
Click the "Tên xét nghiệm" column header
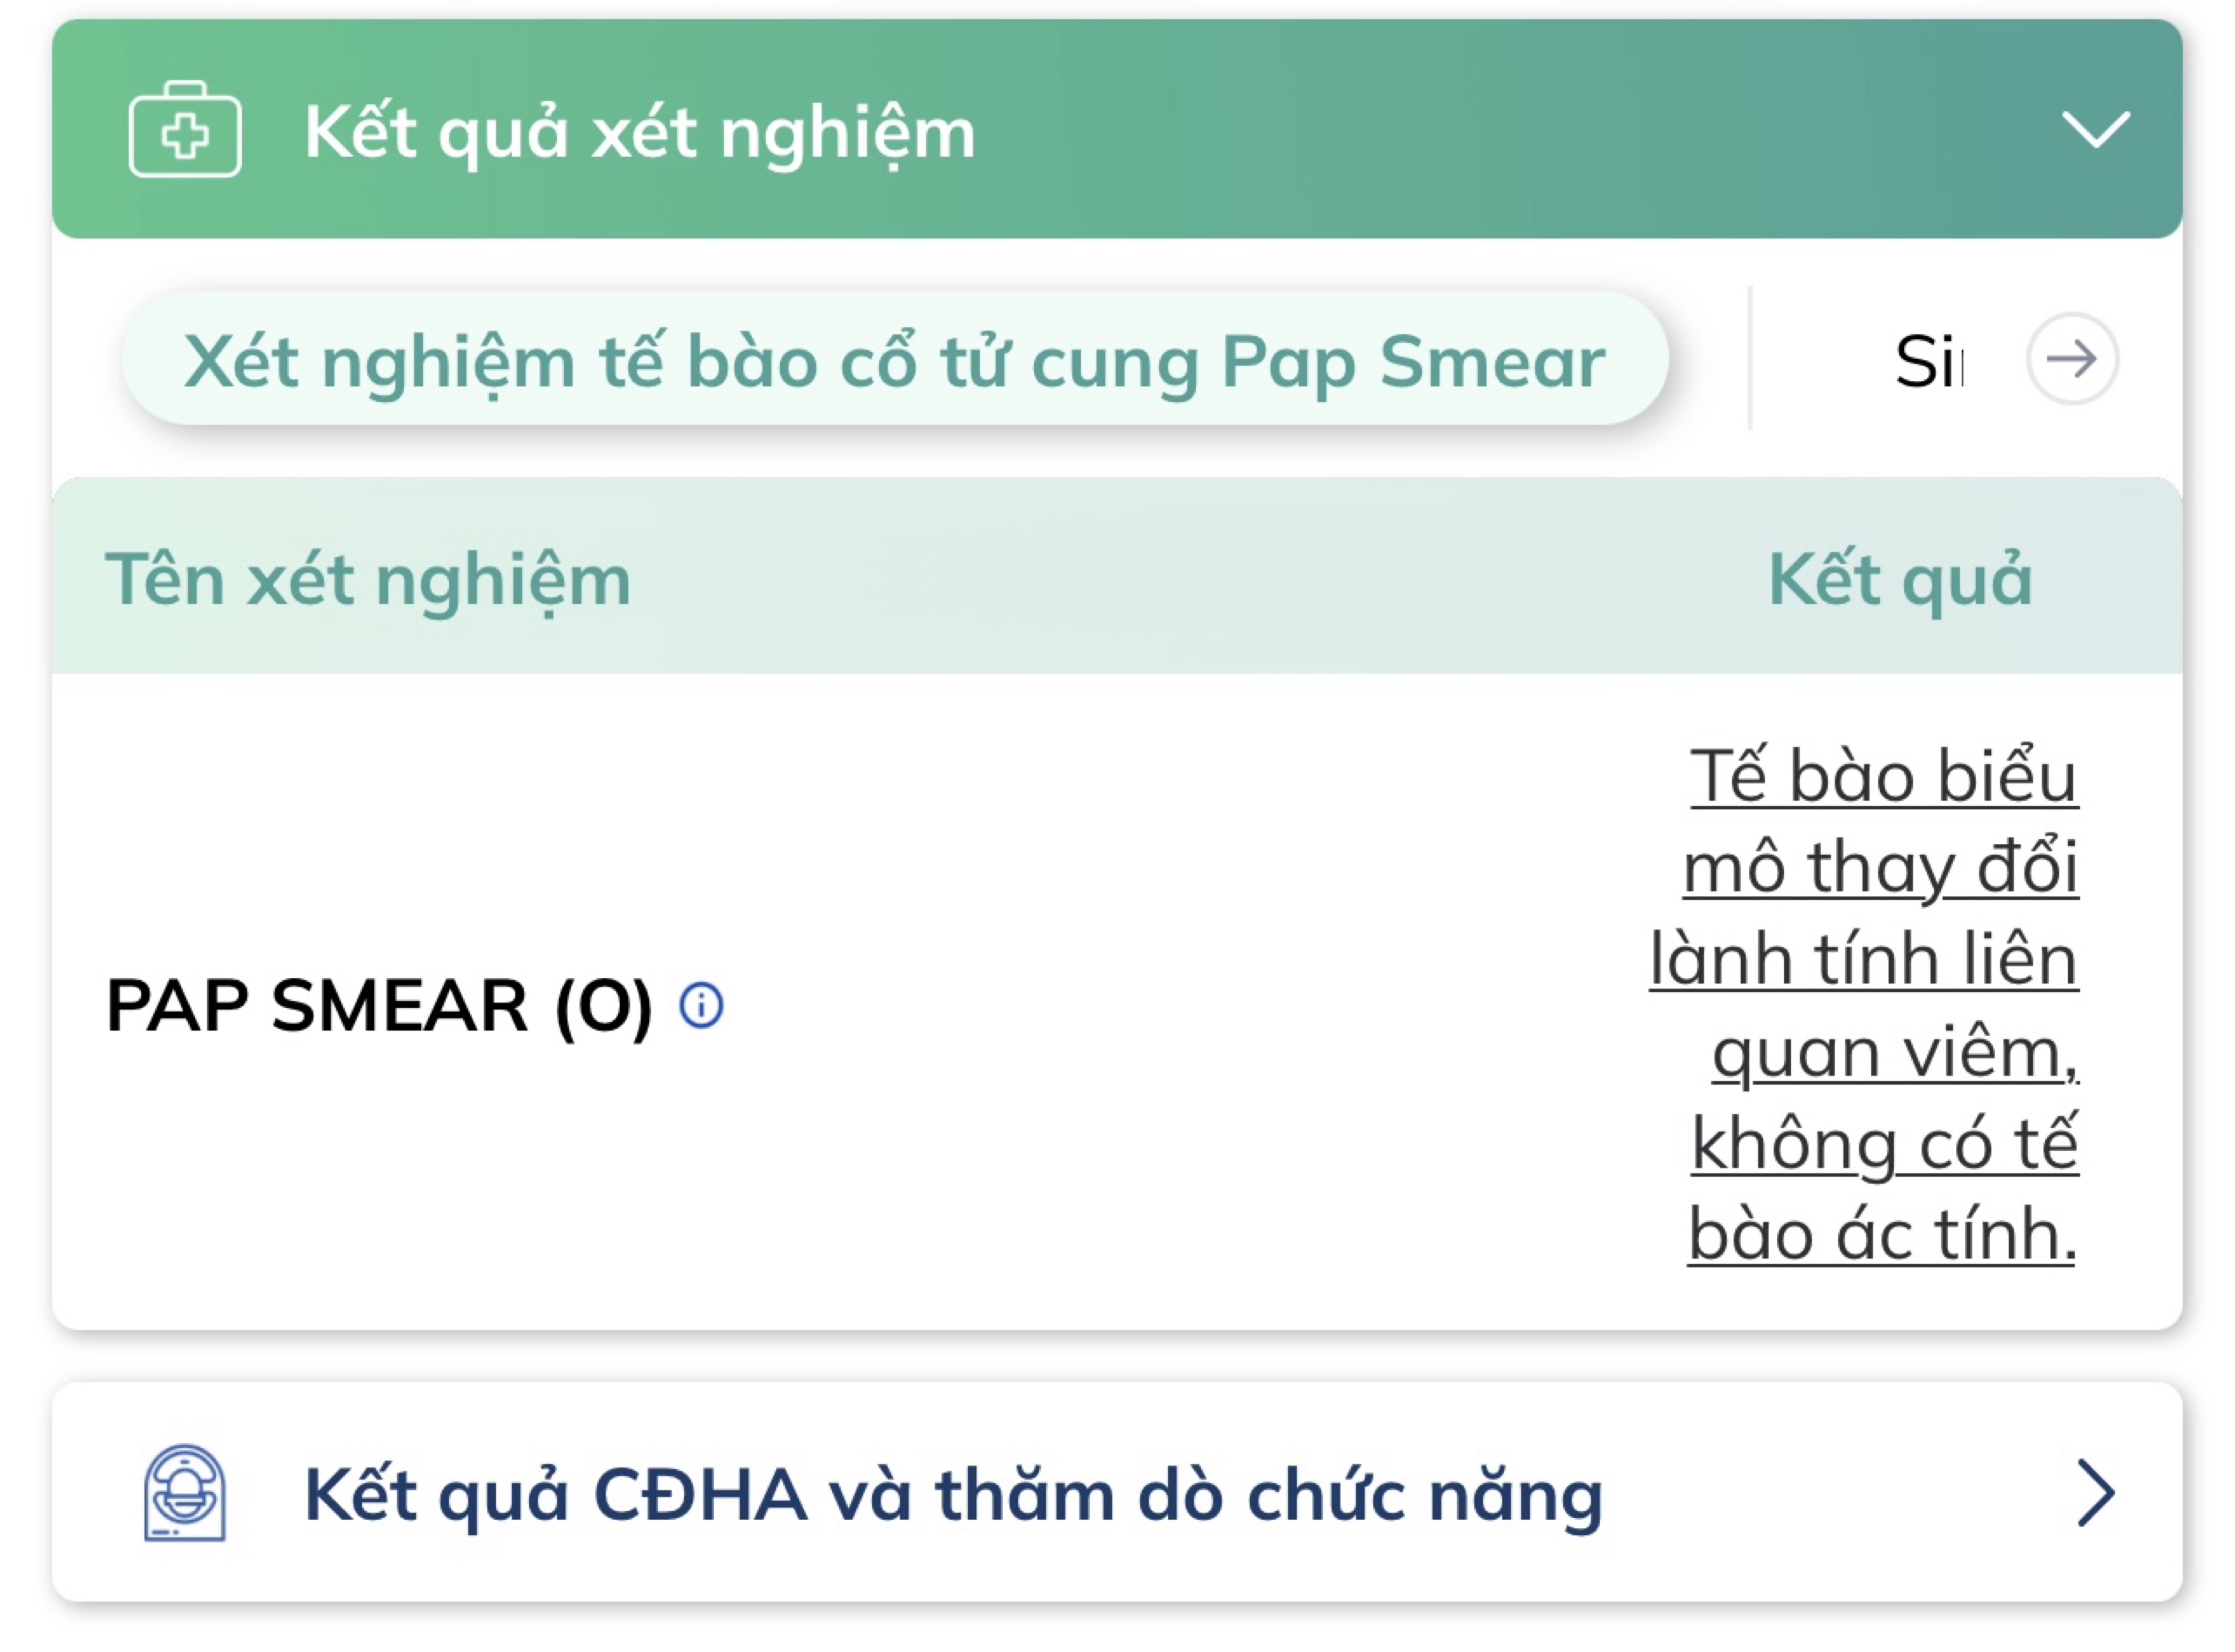click(368, 580)
